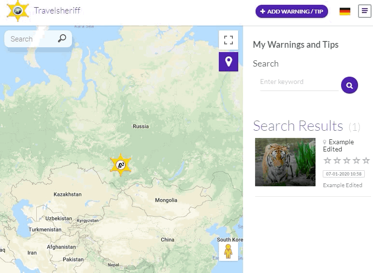Click the Nepal map label
Viewport: 373px width, 273px height.
click(113, 265)
